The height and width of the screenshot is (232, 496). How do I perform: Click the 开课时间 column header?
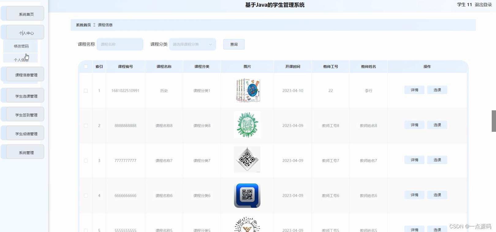(293, 67)
